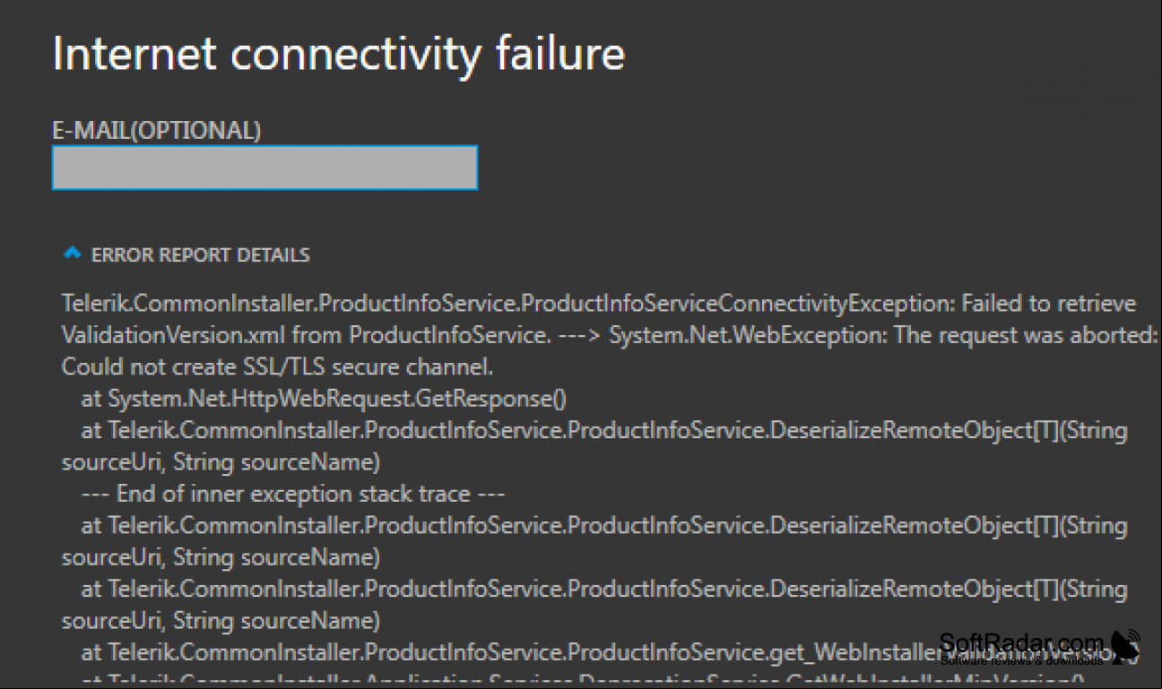Click 'from ProductInfoService.' text in second line
Viewport: 1162px width, 689px height.
[420, 335]
